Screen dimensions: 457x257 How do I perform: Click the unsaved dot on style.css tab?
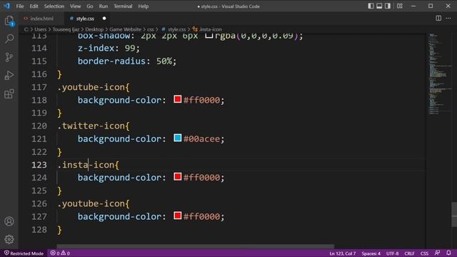104,19
